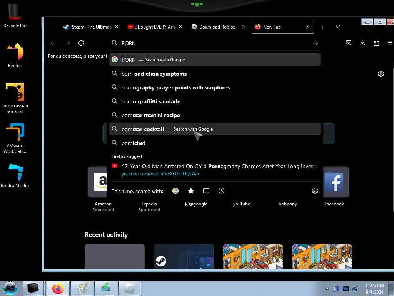Open search settings gear in suggestion panel
This screenshot has width=394, height=296.
[315, 191]
